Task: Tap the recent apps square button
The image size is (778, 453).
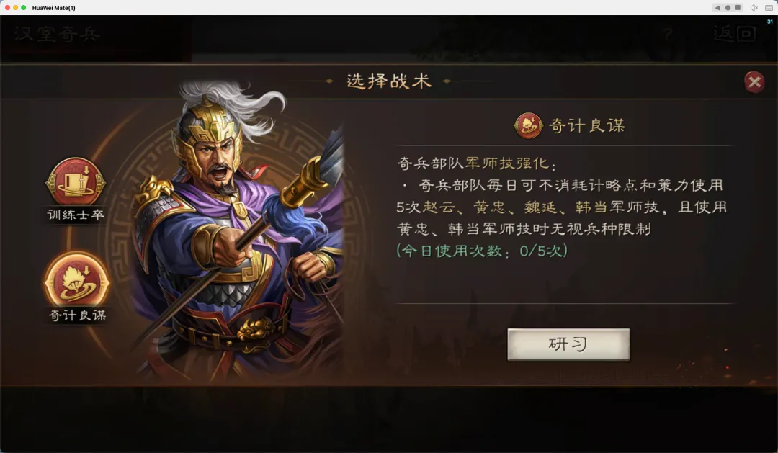Action: 738,7
